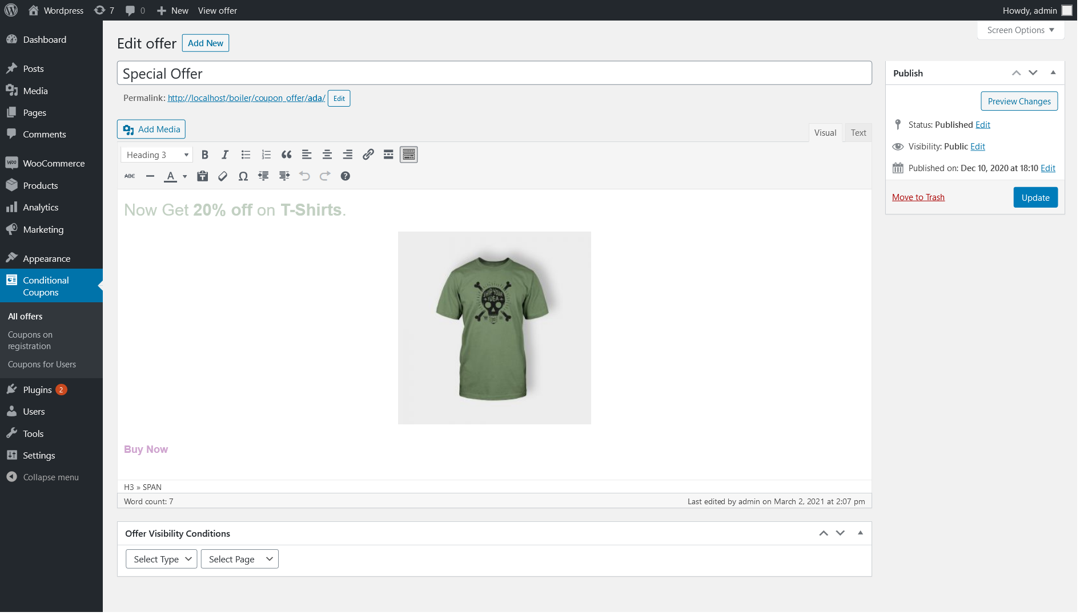Screen dimensions: 1084x616
Task: Collapse the Offer Visibility Conditions box
Action: (860, 533)
